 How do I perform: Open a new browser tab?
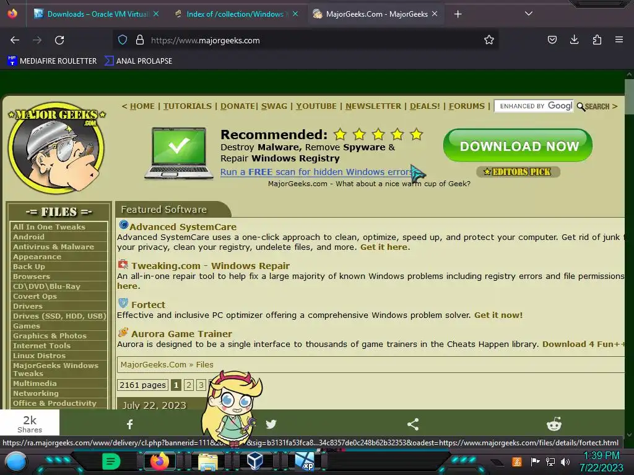point(458,14)
